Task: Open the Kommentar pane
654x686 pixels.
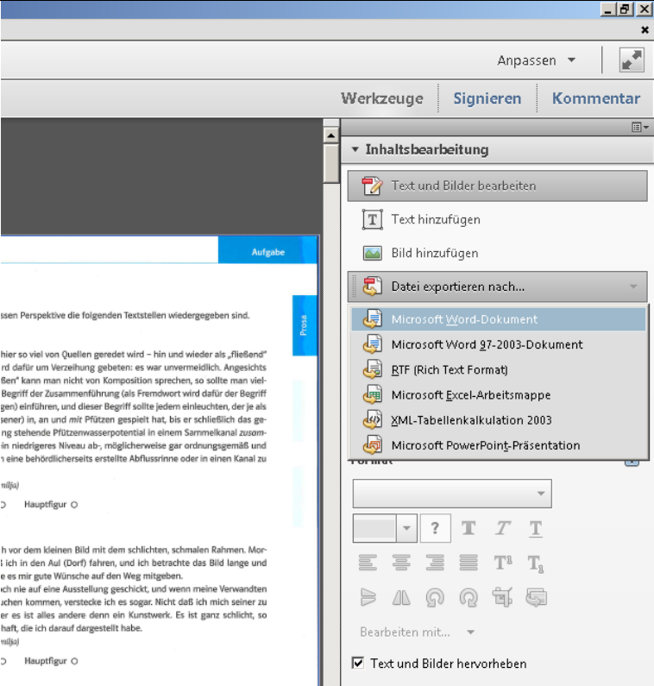Action: click(596, 98)
